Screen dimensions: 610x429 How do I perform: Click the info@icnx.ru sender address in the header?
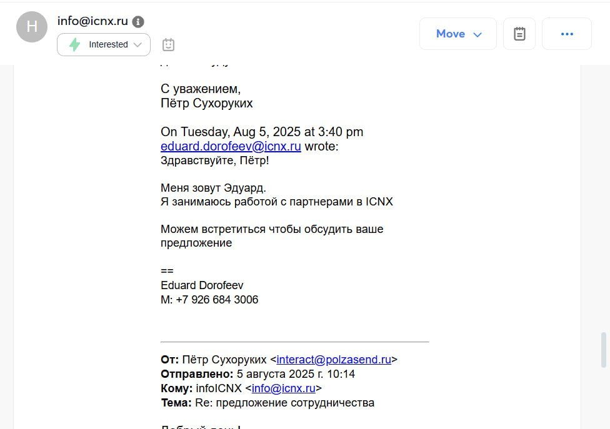[92, 21]
